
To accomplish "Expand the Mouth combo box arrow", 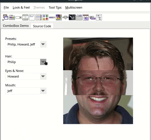I will pos(43,91).
